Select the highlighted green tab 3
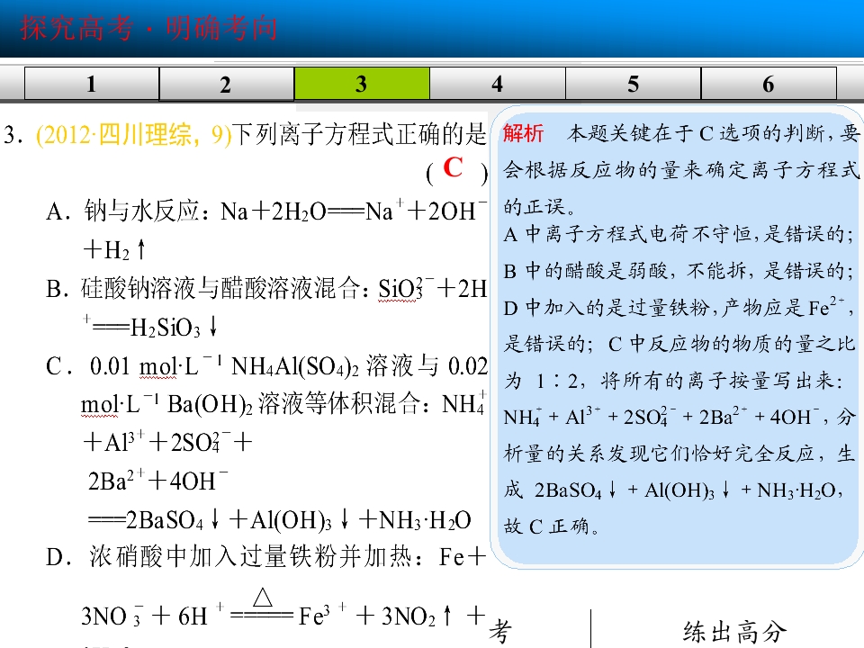This screenshot has height=648, width=864. (x=362, y=83)
